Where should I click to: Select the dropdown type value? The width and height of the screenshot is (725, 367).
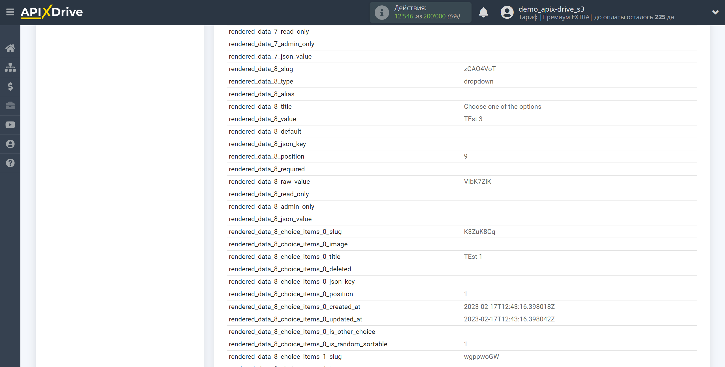tap(479, 81)
